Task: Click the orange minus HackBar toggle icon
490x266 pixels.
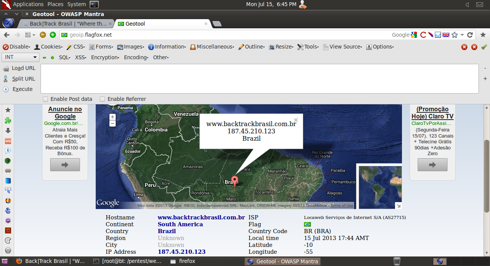Action: tap(43, 35)
